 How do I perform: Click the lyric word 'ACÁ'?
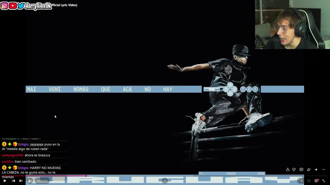click(127, 89)
